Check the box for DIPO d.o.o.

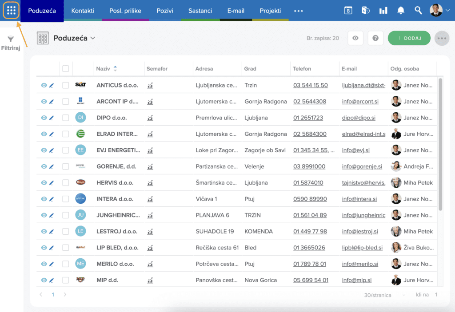click(x=66, y=118)
